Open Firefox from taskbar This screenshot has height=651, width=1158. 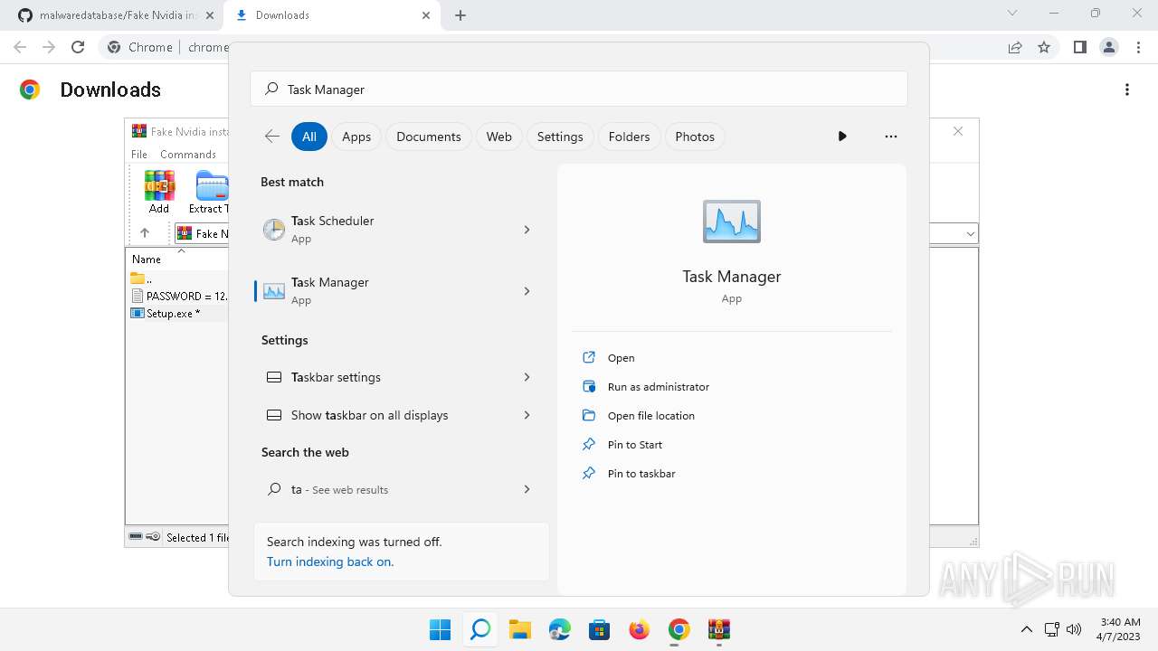639,629
